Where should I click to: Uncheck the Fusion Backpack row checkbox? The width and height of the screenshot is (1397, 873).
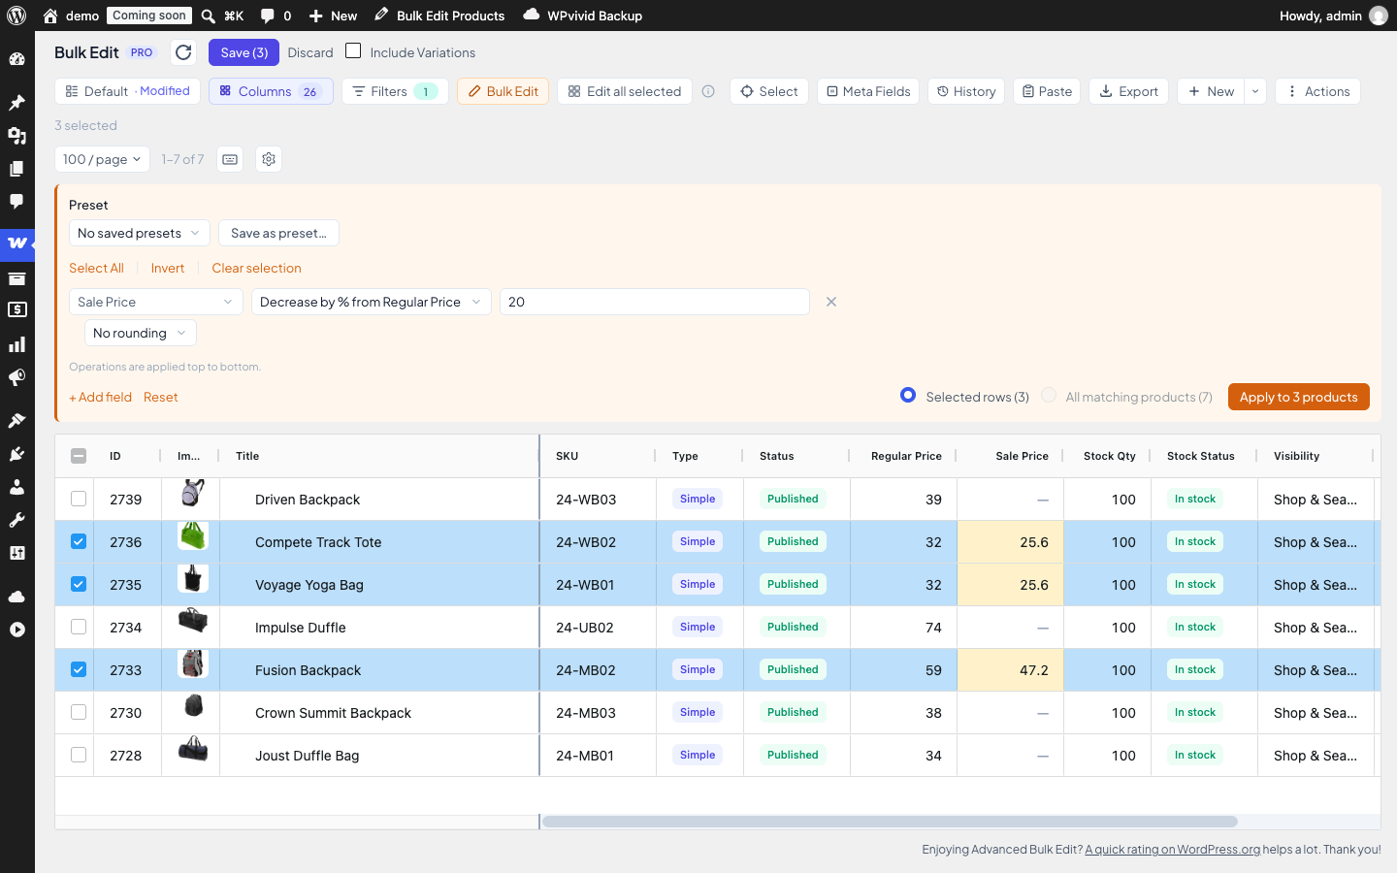(x=79, y=669)
